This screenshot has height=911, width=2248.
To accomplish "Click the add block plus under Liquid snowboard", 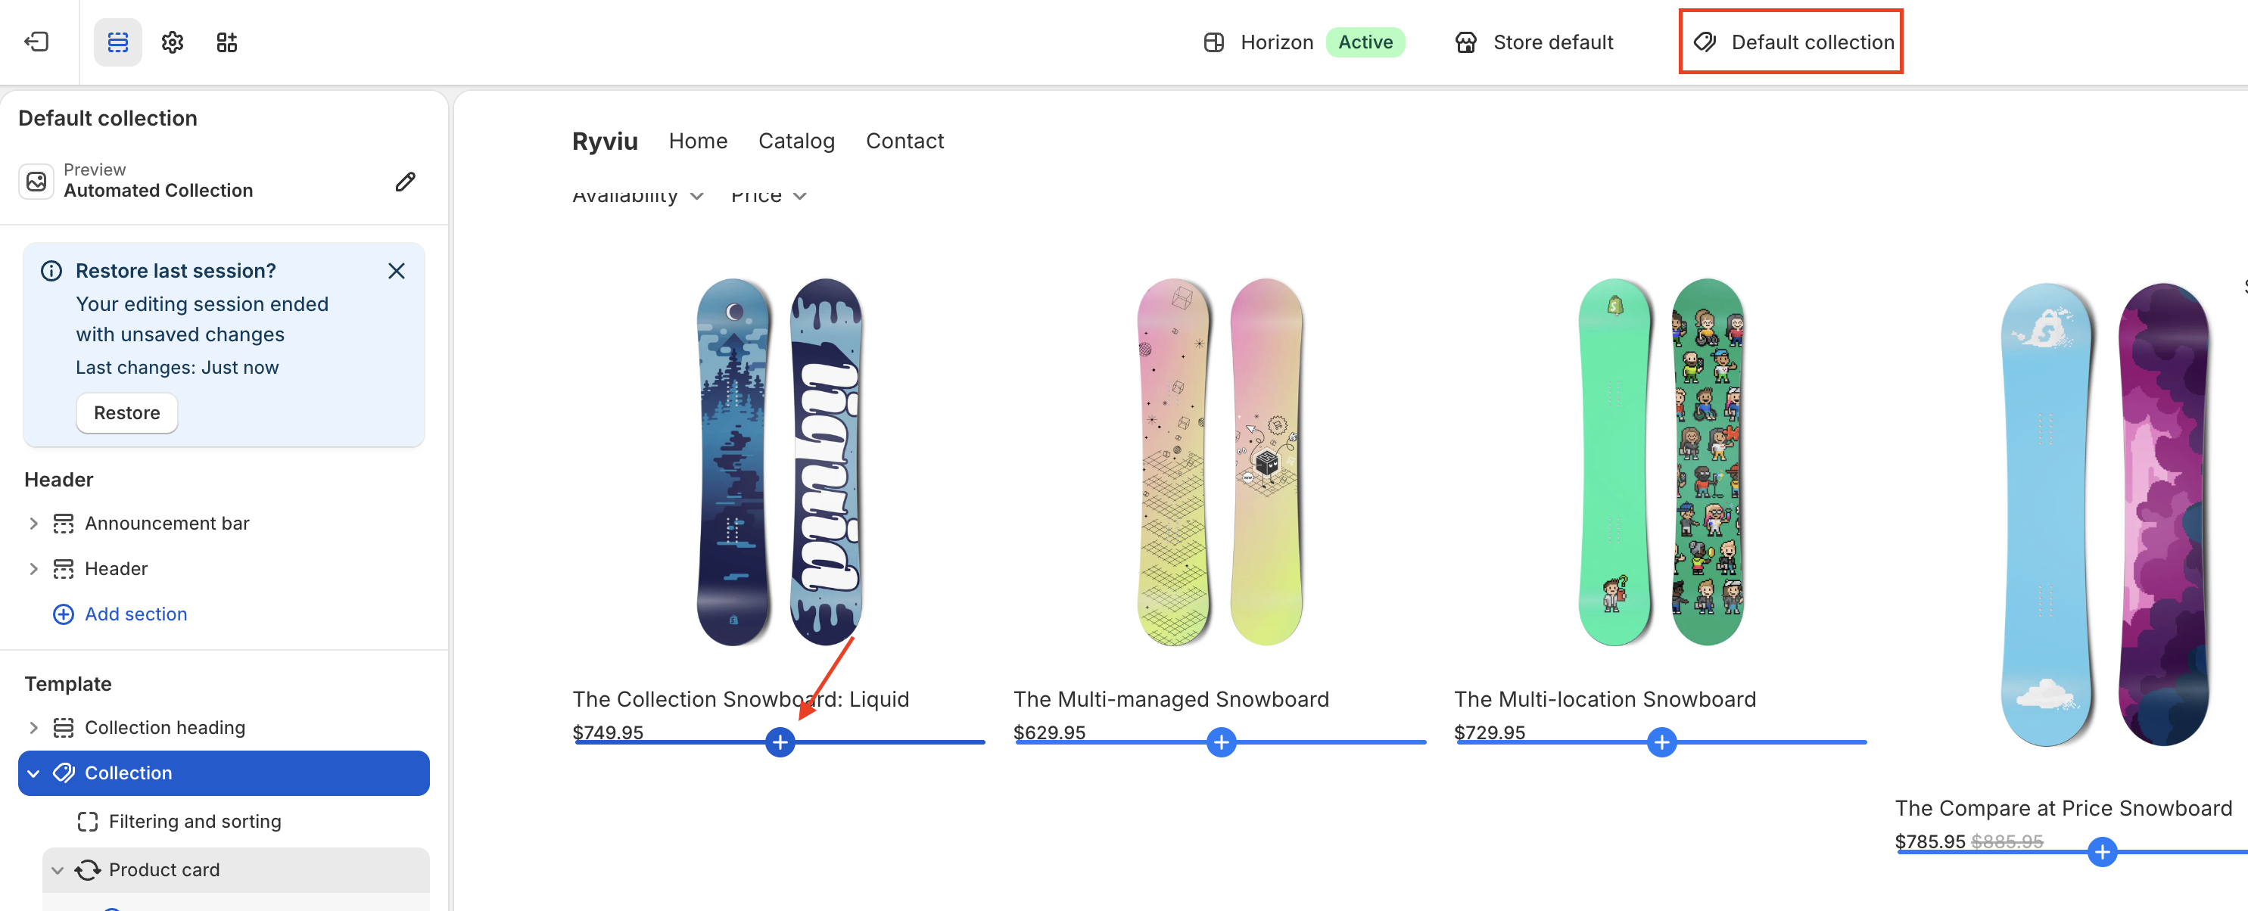I will [780, 742].
